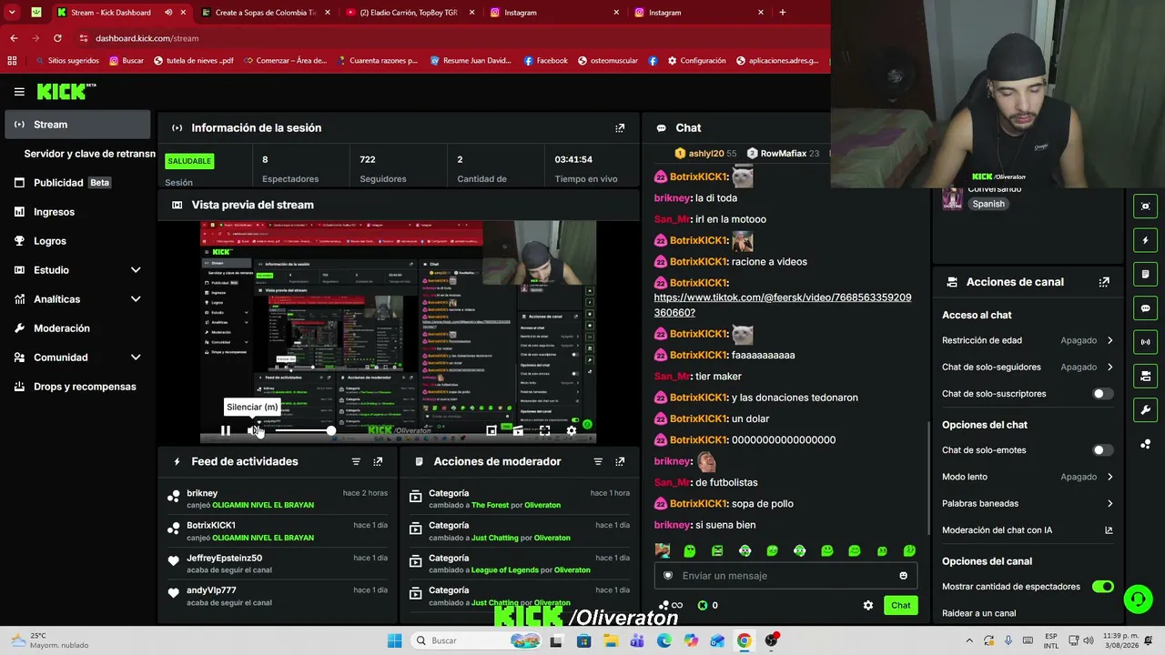Open the Windows Start menu
1165x655 pixels.
[394, 640]
